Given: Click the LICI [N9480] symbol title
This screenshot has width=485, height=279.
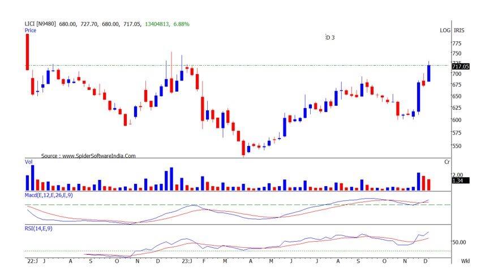Looking at the screenshot, I should (x=38, y=24).
